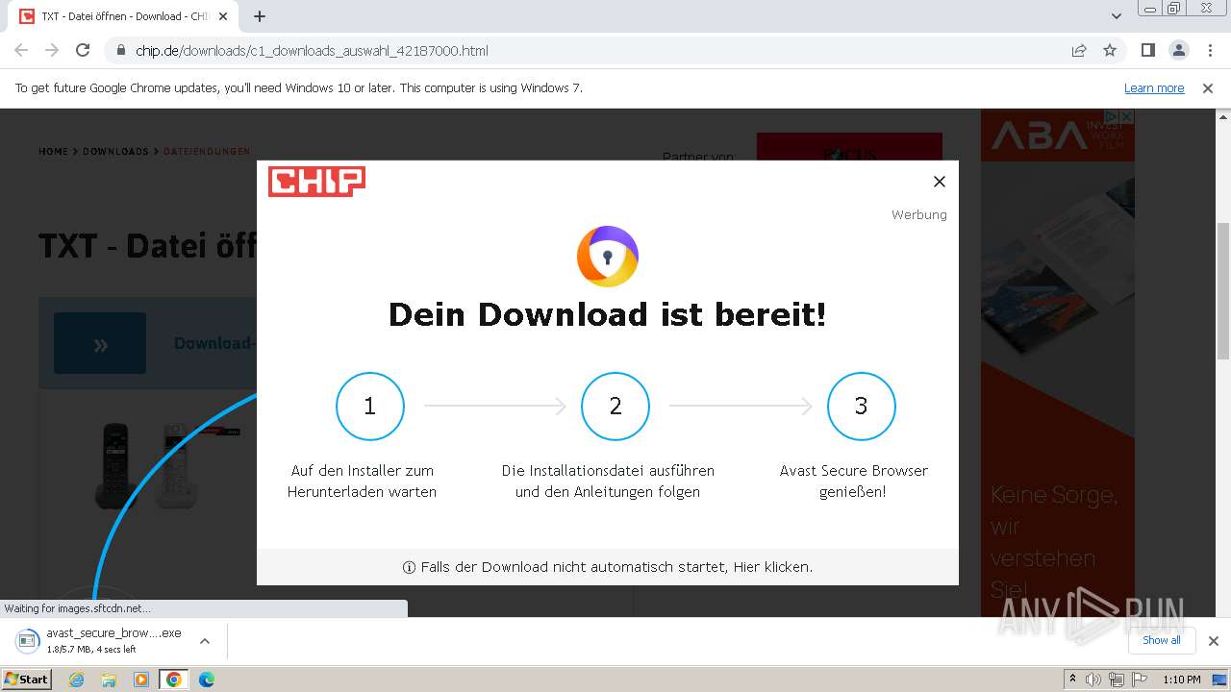Click the lock site-info icon in address bar
This screenshot has width=1231, height=692.
coord(121,50)
